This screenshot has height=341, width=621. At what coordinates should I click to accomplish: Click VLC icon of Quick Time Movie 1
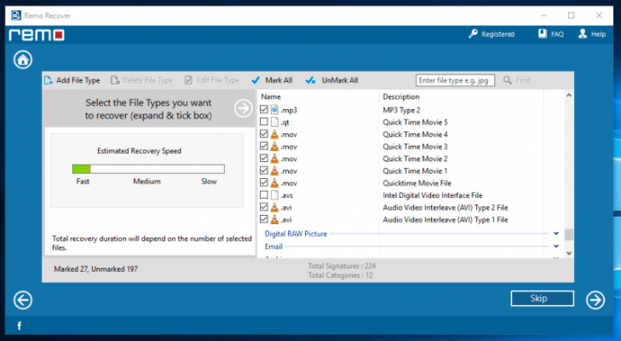[x=274, y=170]
